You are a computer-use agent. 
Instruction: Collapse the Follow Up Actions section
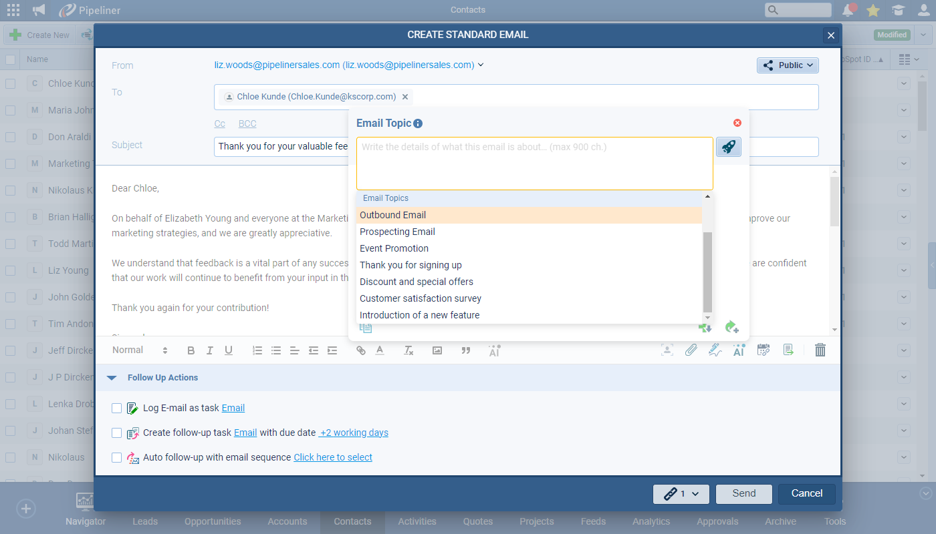112,378
